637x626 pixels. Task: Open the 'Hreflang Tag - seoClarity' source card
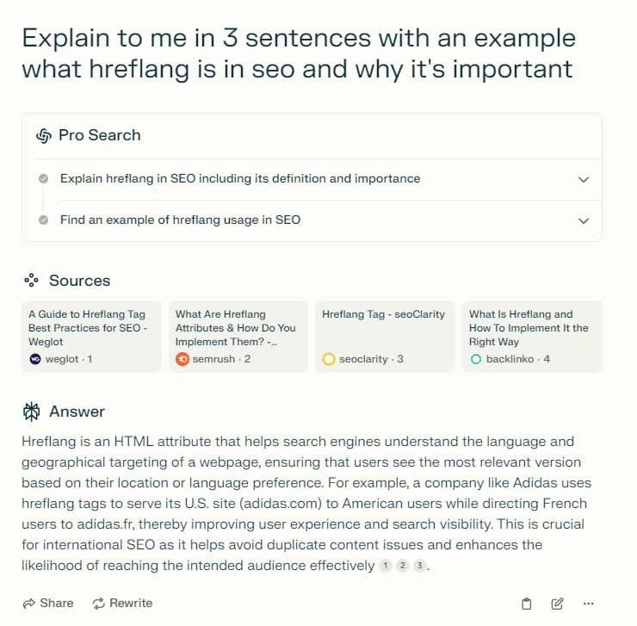point(385,337)
